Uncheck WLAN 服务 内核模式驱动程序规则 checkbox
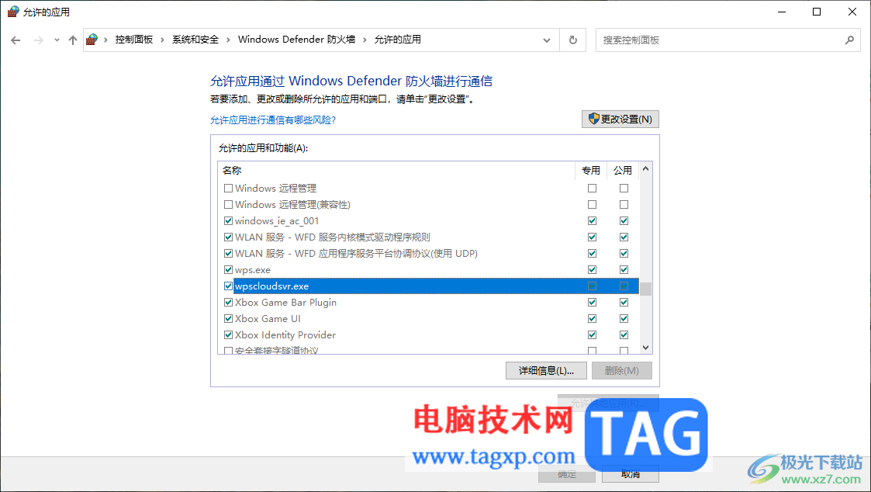 click(228, 237)
